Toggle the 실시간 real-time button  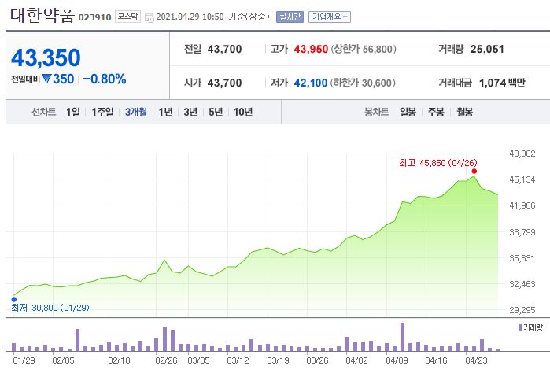(290, 17)
